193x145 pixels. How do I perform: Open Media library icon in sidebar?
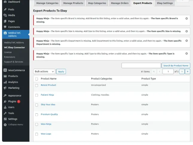pos(5,15)
